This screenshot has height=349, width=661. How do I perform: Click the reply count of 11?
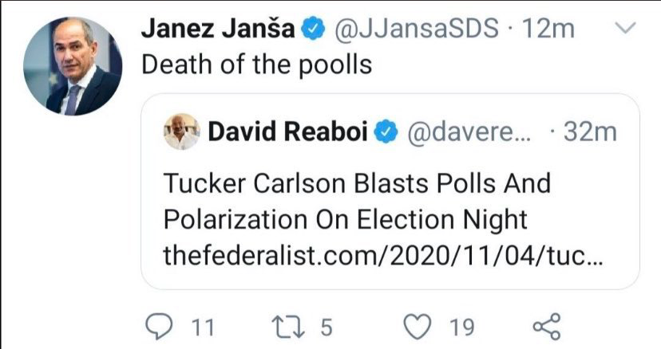click(x=203, y=327)
